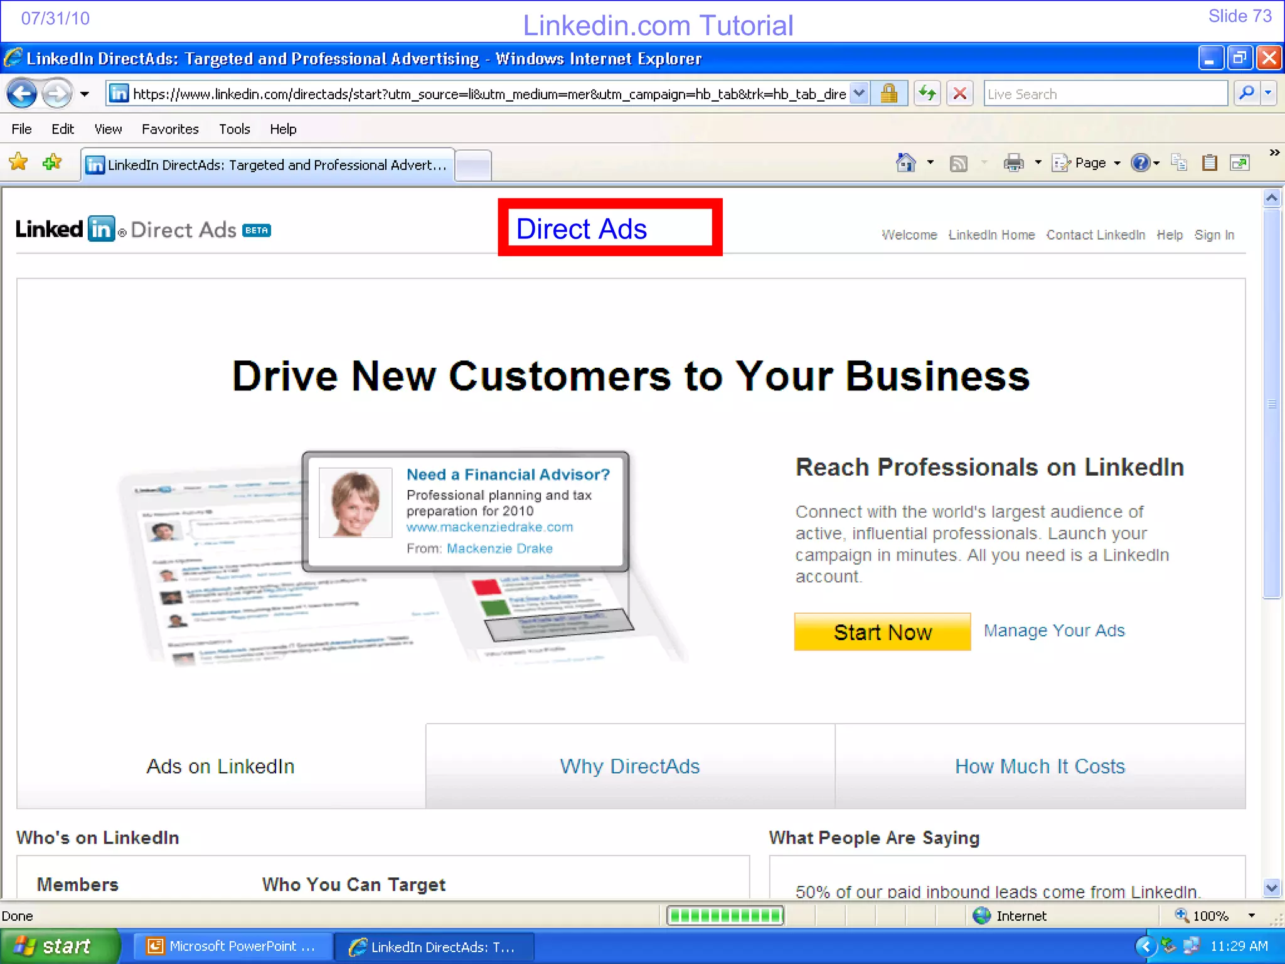
Task: Open Favorites Center star icon
Action: [19, 163]
